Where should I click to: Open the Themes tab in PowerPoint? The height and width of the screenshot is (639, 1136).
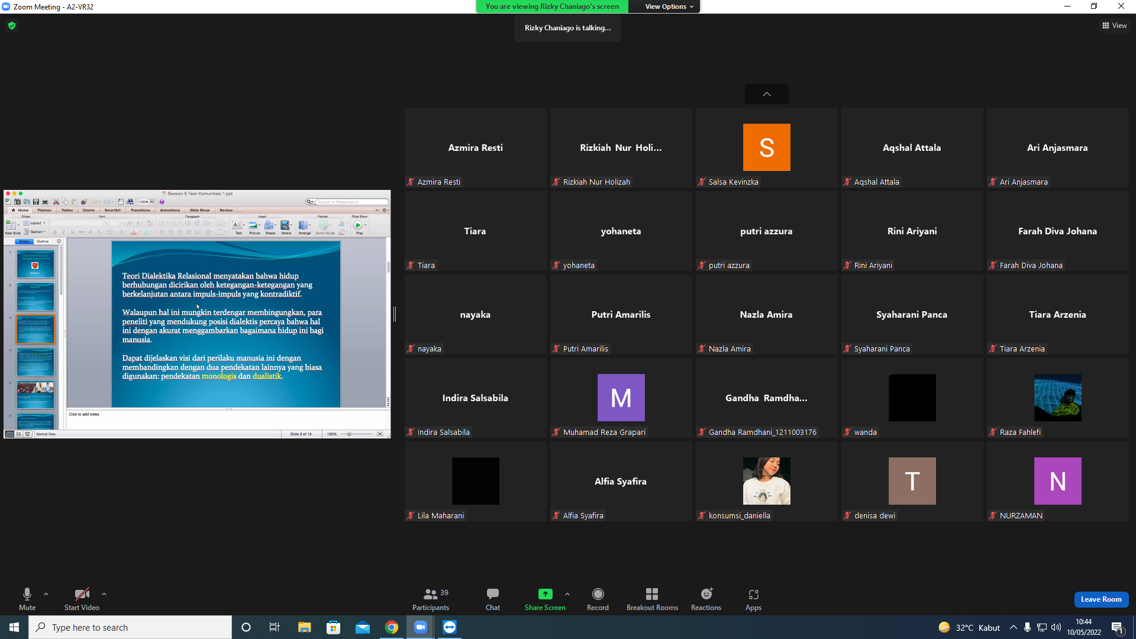pos(44,210)
